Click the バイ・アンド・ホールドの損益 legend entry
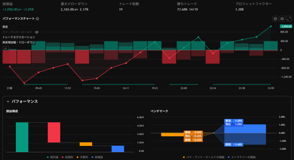294x160 pixels. (x=204, y=157)
